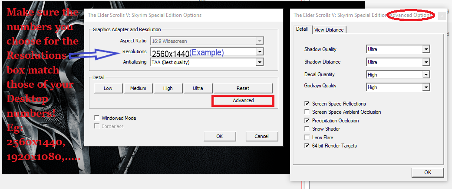
Task: Expand the Shadow Distance dropdown
Action: [398, 62]
